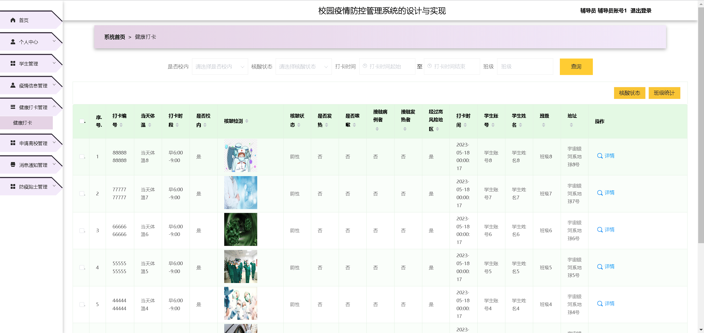Click the person icon beside 个人中心
Image resolution: width=704 pixels, height=333 pixels.
point(13,42)
